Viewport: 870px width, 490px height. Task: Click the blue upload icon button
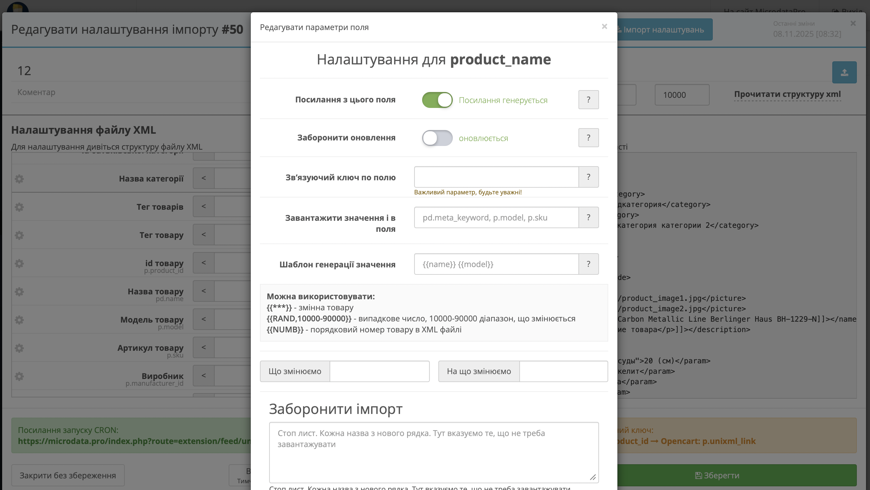844,72
